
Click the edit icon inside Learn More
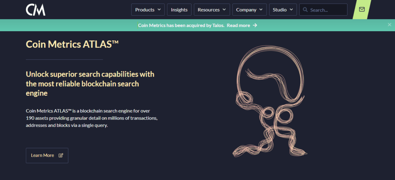(x=61, y=155)
